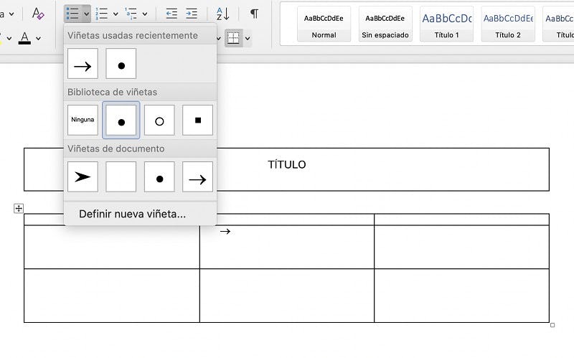Decrease the paragraph indent
This screenshot has height=358, width=574.
pyautogui.click(x=171, y=13)
